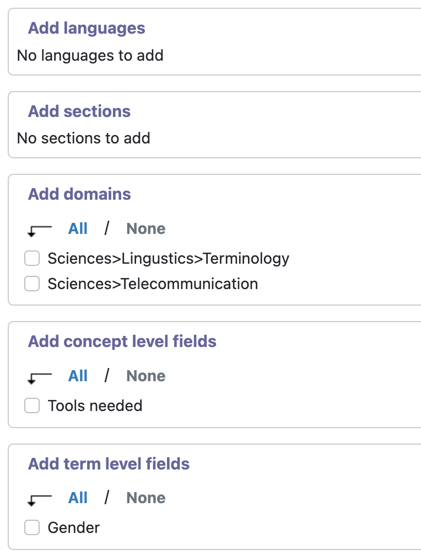The image size is (421, 555).
Task: Select All concept level fields
Action: tap(78, 376)
